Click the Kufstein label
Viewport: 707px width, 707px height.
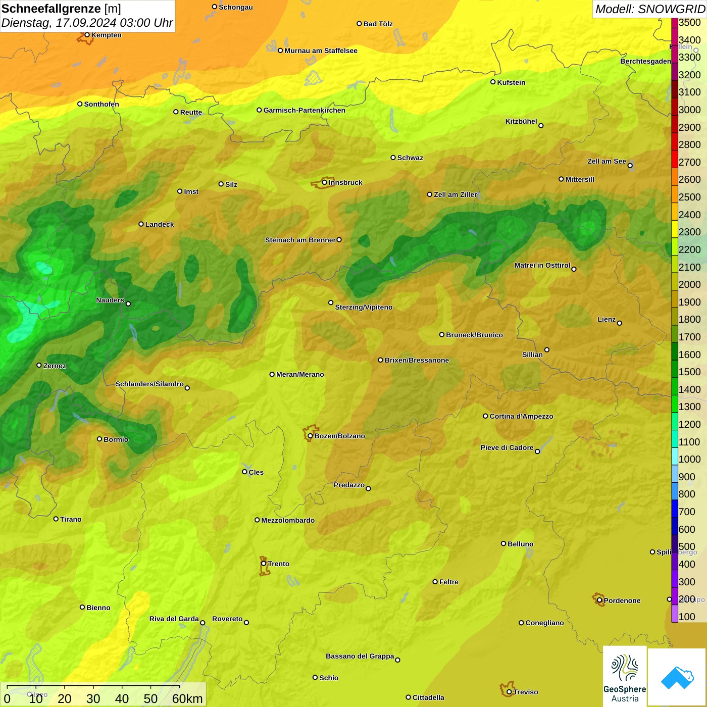pyautogui.click(x=511, y=82)
